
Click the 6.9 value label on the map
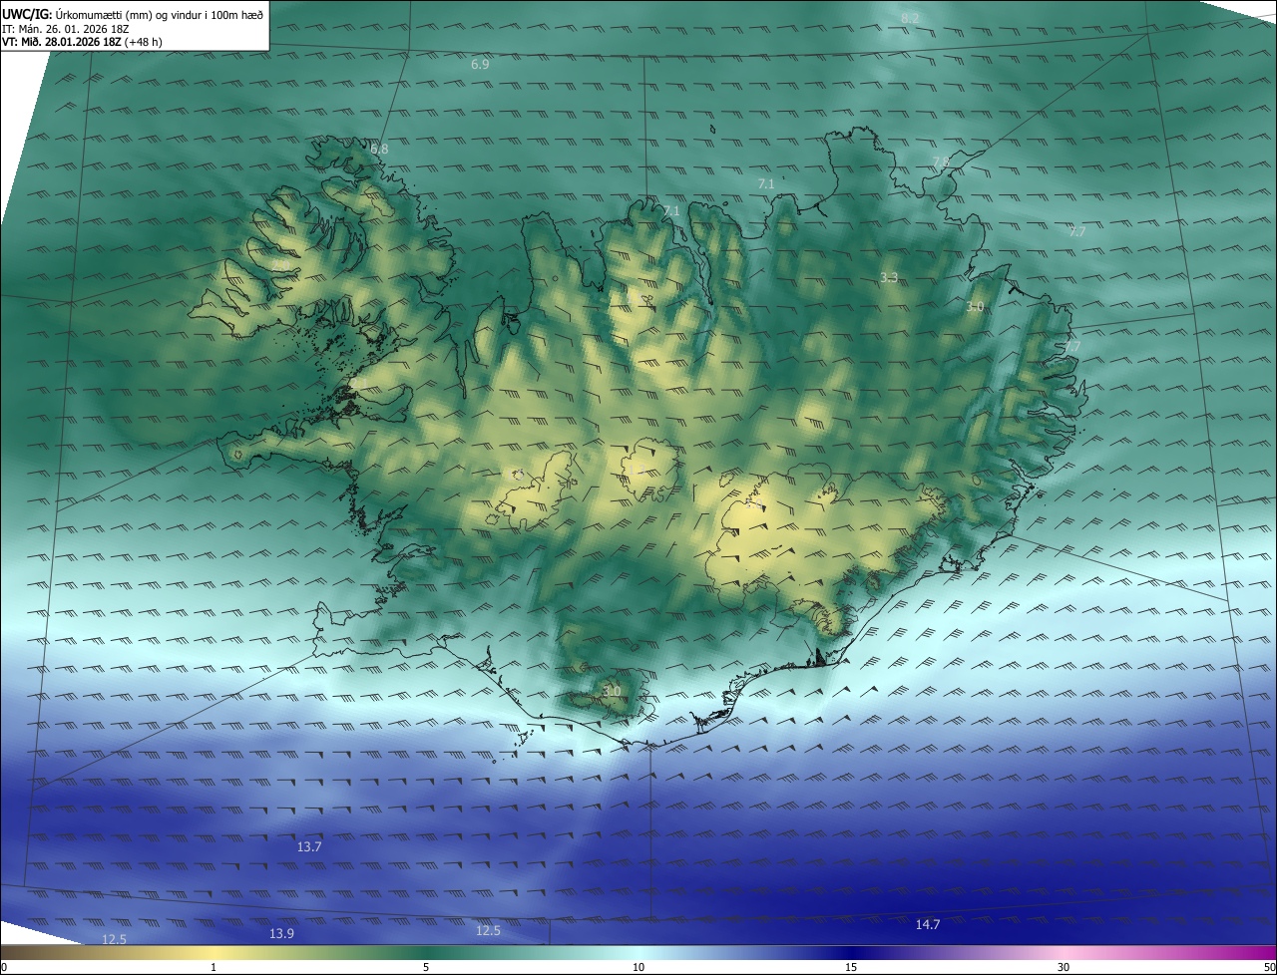coord(480,64)
